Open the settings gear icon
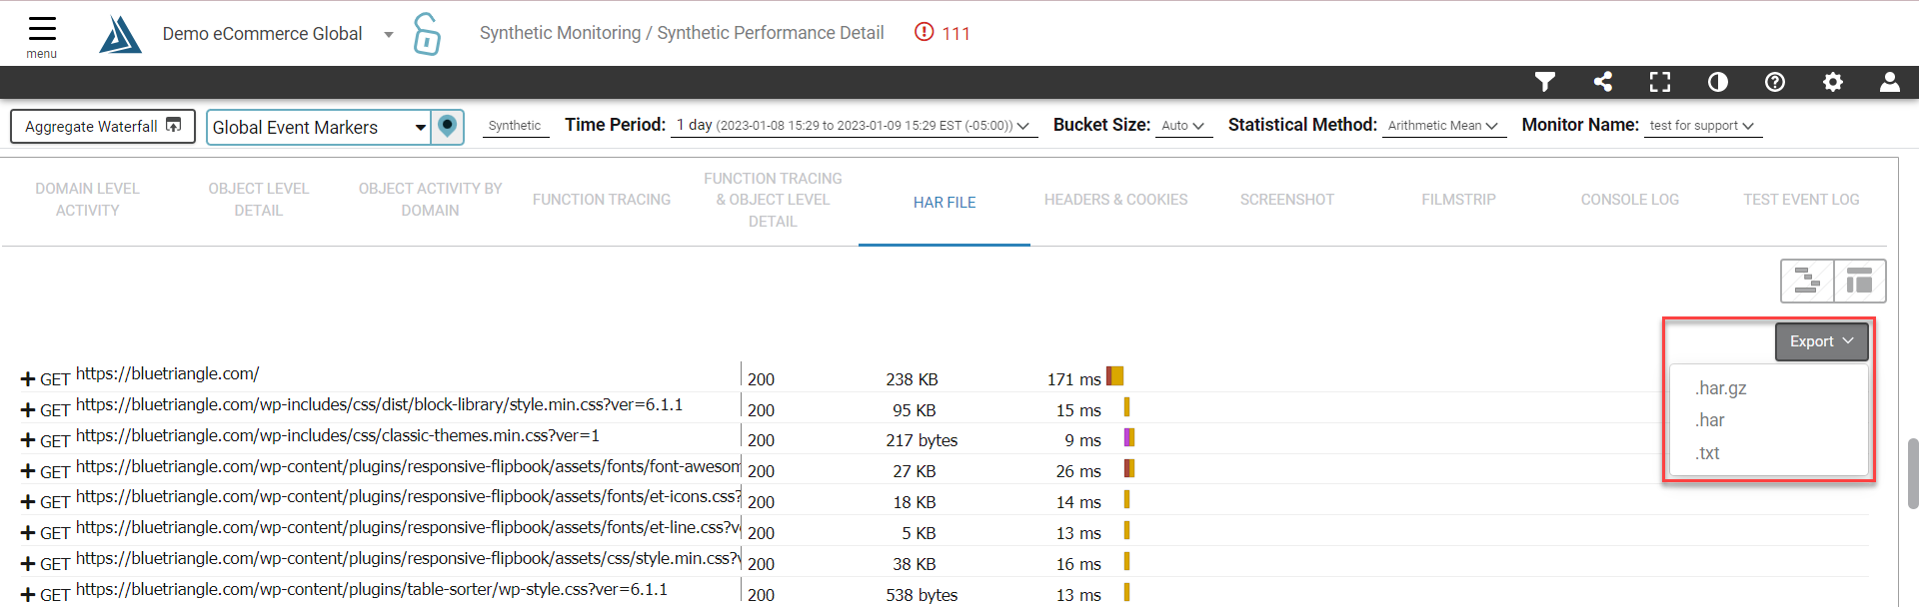 pos(1833,82)
